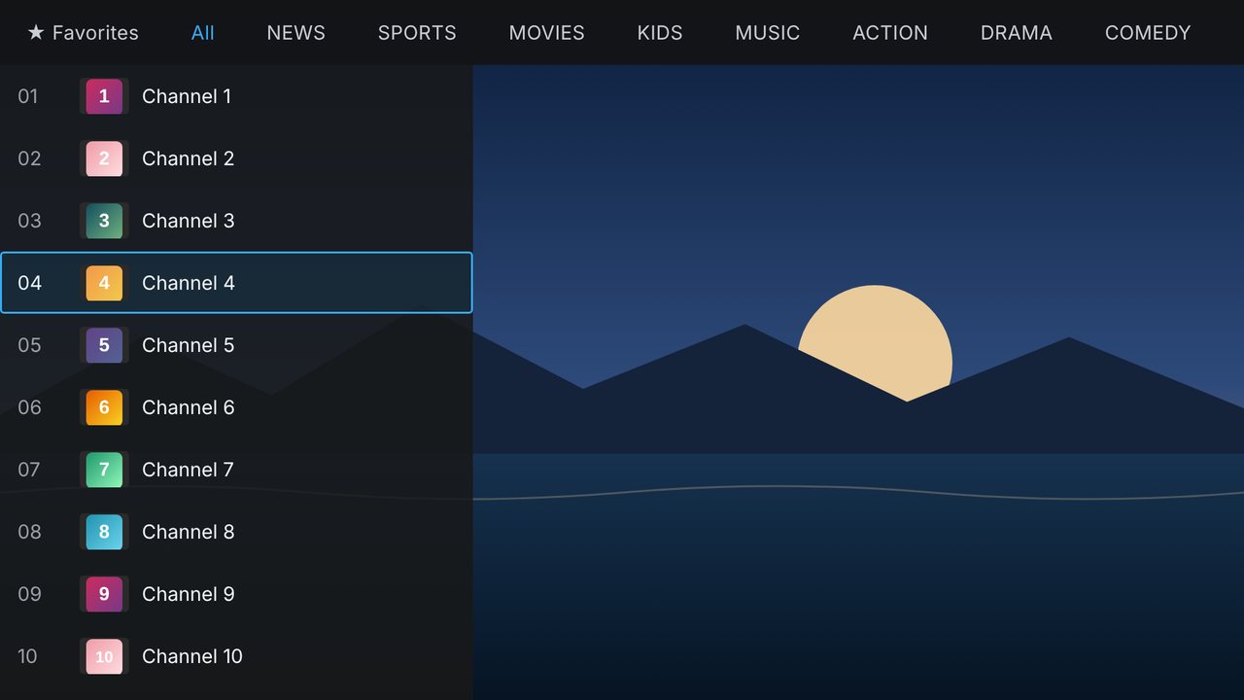Image resolution: width=1244 pixels, height=700 pixels.
Task: Click the 'Channel 9' name text
Action: point(189,594)
